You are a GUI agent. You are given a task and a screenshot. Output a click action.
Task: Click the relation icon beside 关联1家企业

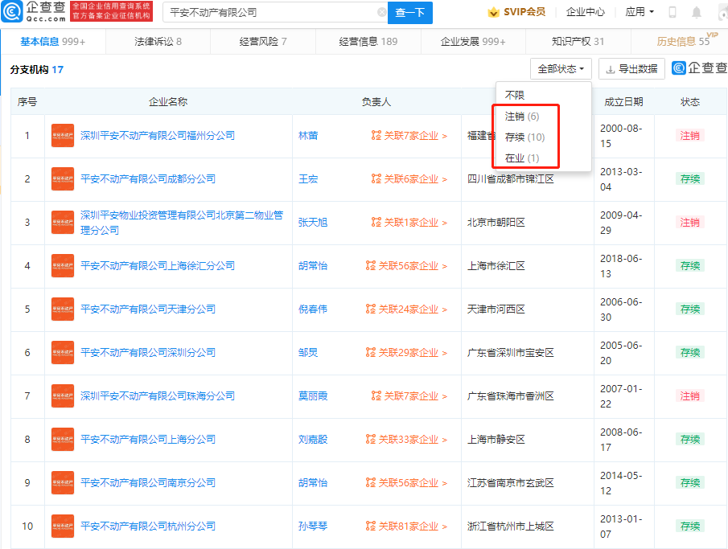(376, 223)
